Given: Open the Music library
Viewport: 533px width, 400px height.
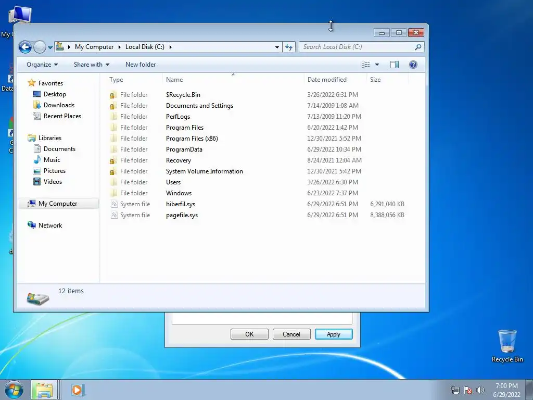Looking at the screenshot, I should click(x=52, y=159).
